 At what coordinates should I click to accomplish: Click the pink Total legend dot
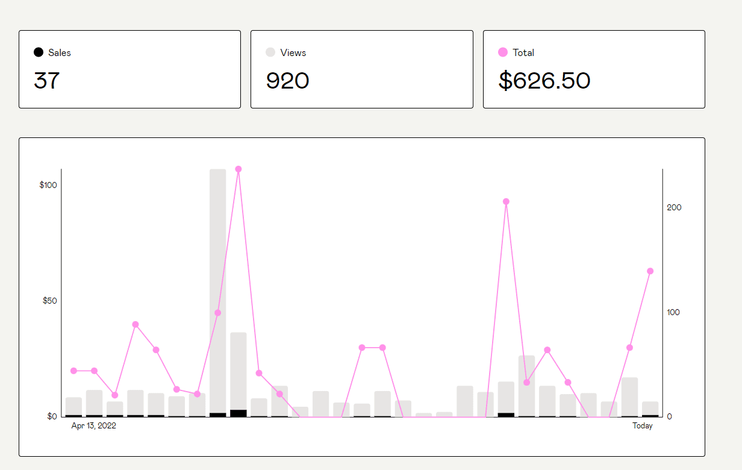(x=503, y=52)
